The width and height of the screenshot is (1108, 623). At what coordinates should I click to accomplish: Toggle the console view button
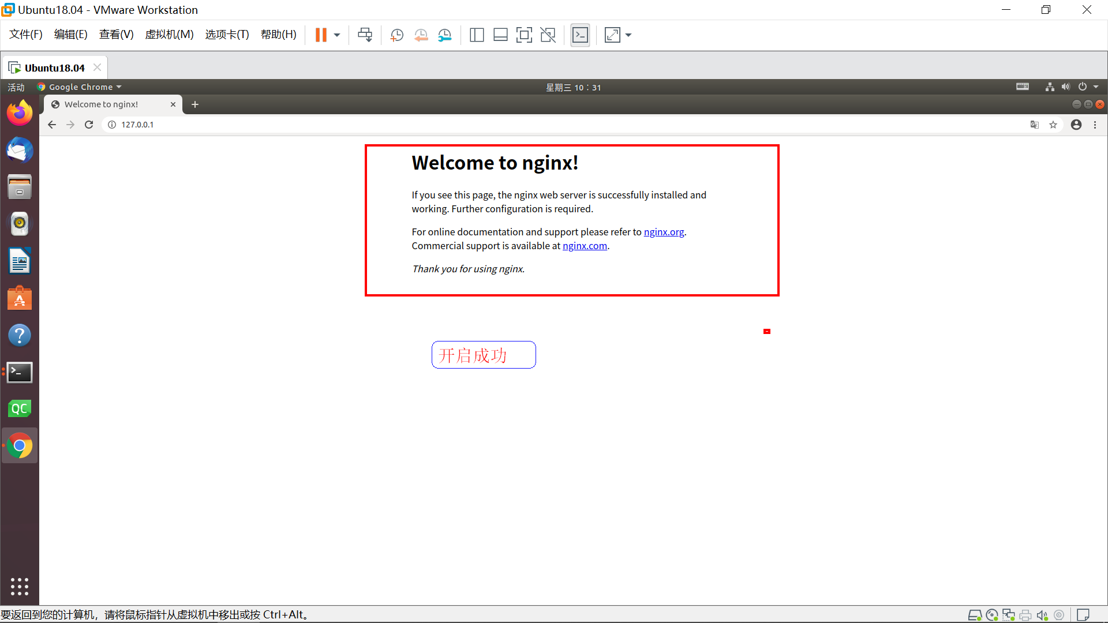coord(580,35)
